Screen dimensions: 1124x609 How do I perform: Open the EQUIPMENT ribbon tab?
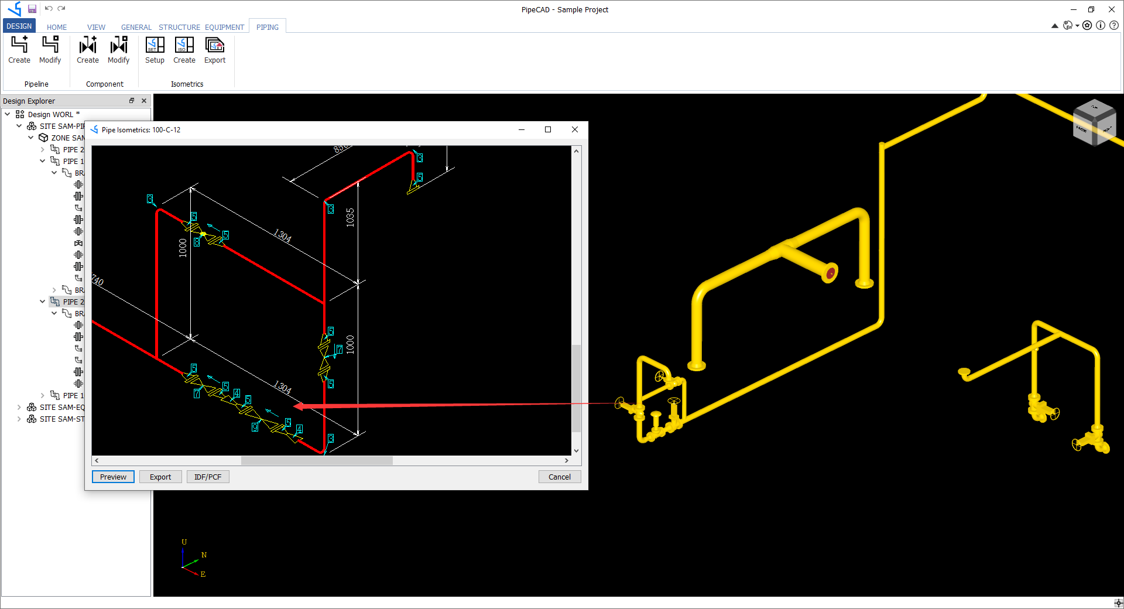click(224, 27)
